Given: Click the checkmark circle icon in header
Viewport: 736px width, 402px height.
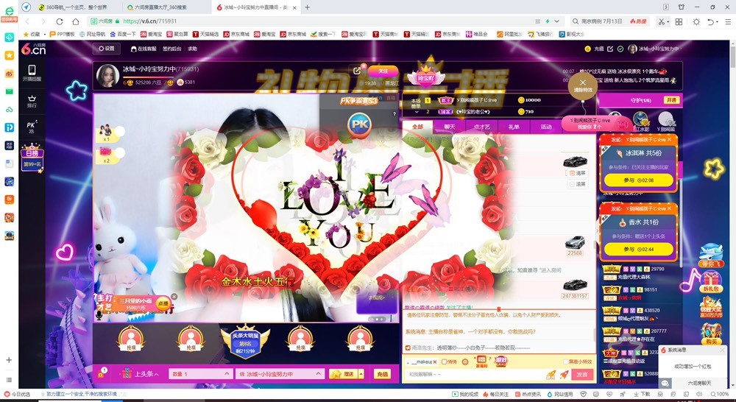Looking at the screenshot, I should pyautogui.click(x=620, y=49).
